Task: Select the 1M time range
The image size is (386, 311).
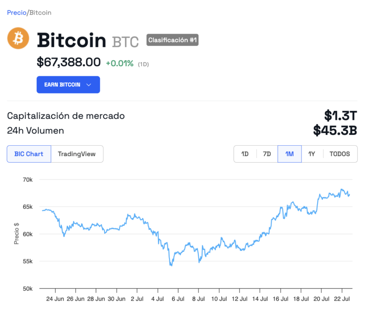Action: [x=289, y=154]
